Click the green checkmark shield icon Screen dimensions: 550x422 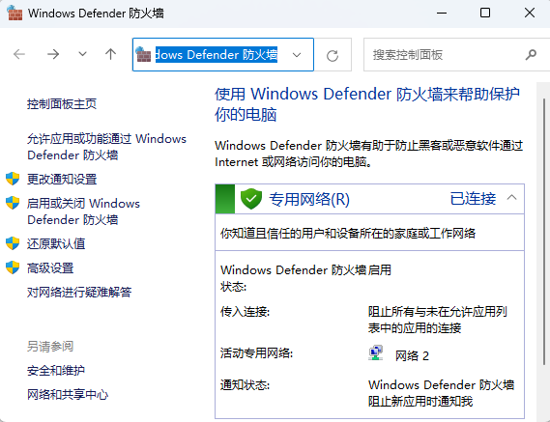coord(251,199)
